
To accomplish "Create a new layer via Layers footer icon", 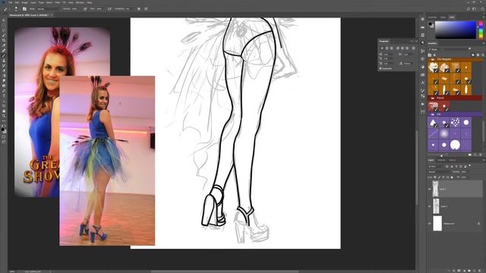I will pos(475,271).
